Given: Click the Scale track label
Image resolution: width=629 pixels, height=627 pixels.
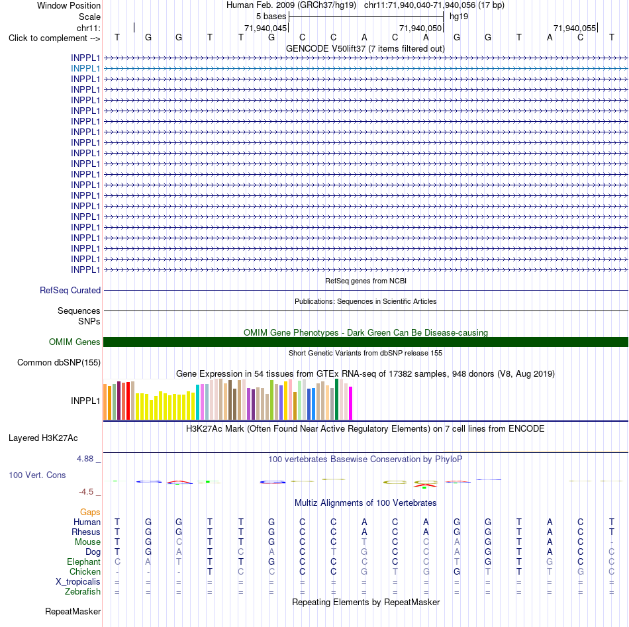Looking at the screenshot, I should [89, 17].
